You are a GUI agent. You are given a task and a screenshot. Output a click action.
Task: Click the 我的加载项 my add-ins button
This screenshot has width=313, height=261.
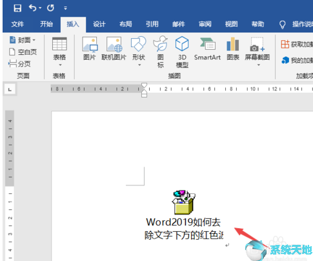297,60
